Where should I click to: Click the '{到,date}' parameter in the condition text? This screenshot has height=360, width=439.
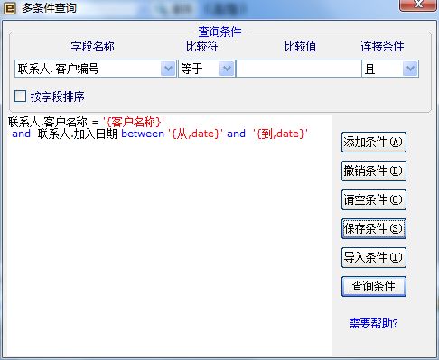[x=280, y=134]
